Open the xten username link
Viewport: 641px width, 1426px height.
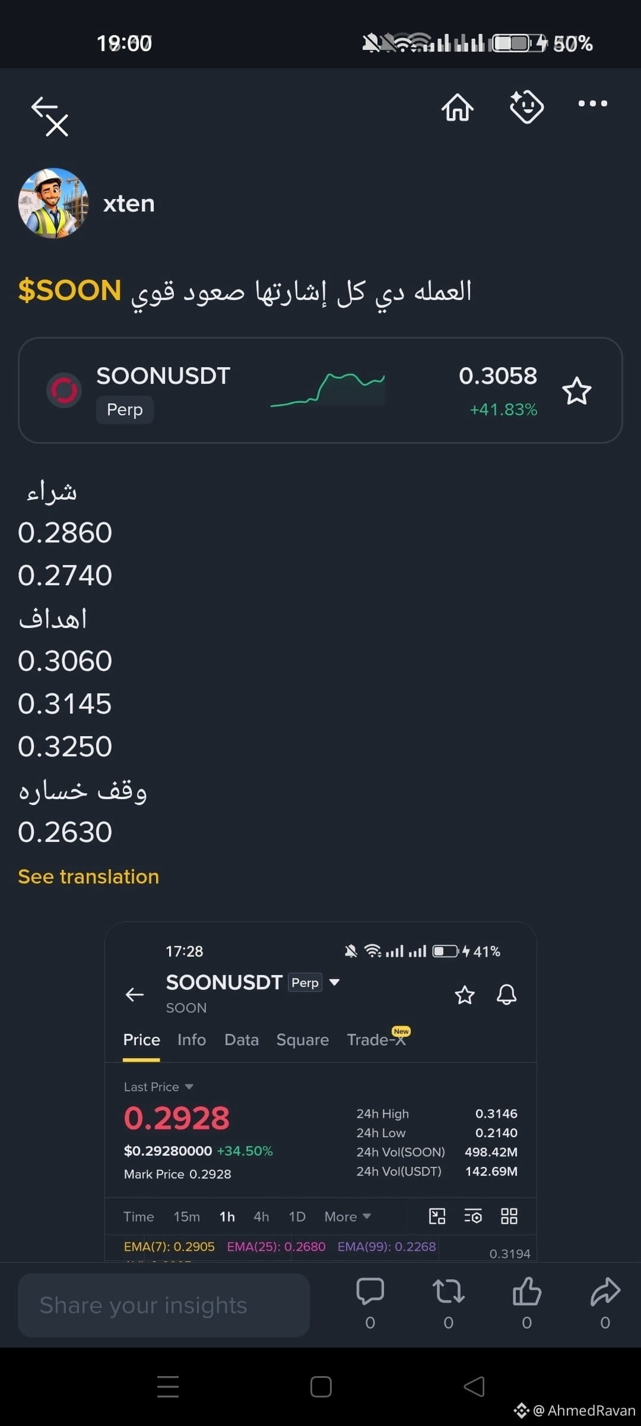click(129, 204)
